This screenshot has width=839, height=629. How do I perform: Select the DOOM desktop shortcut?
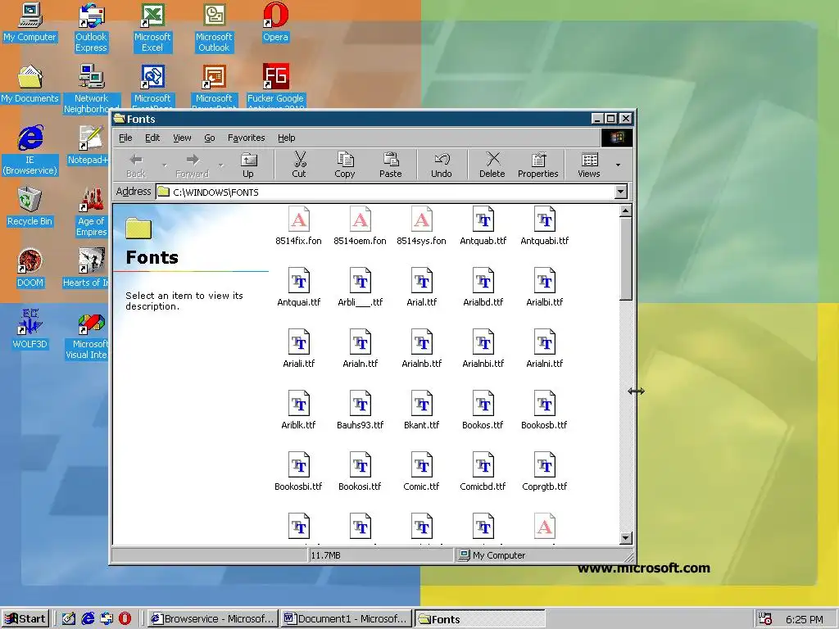30,269
